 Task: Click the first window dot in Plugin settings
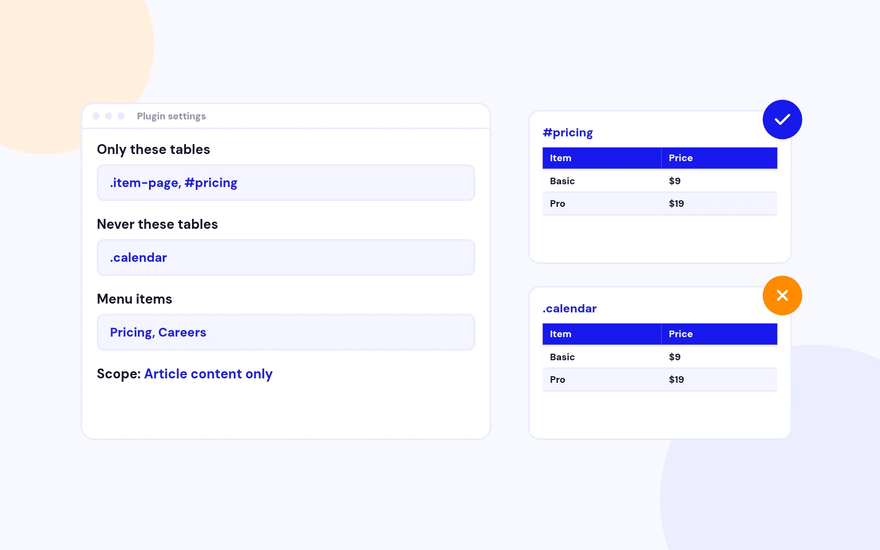tap(96, 116)
